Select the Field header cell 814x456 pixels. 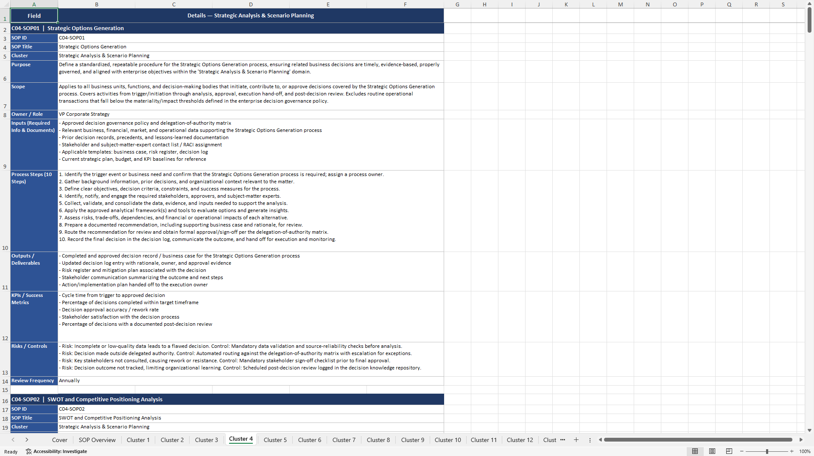point(34,16)
